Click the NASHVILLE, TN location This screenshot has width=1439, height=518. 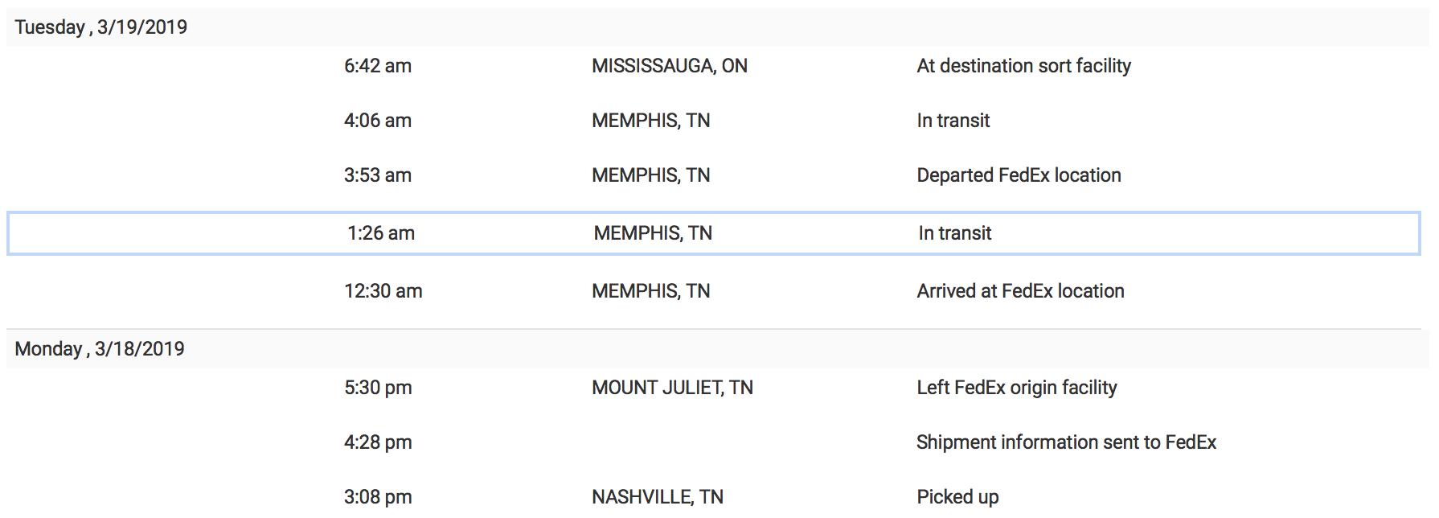(658, 497)
